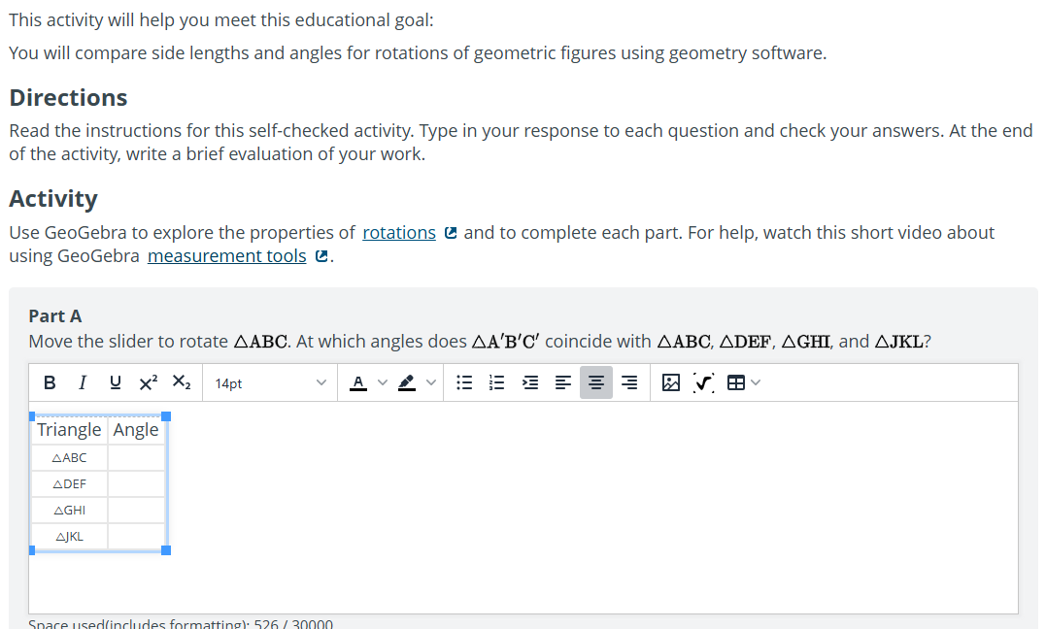Viewport: 1046px width, 629px height.
Task: Open the 14pt font size dropdown
Action: click(270, 382)
